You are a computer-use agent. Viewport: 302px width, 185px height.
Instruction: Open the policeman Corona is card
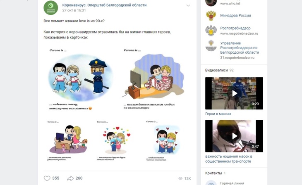point(80,79)
